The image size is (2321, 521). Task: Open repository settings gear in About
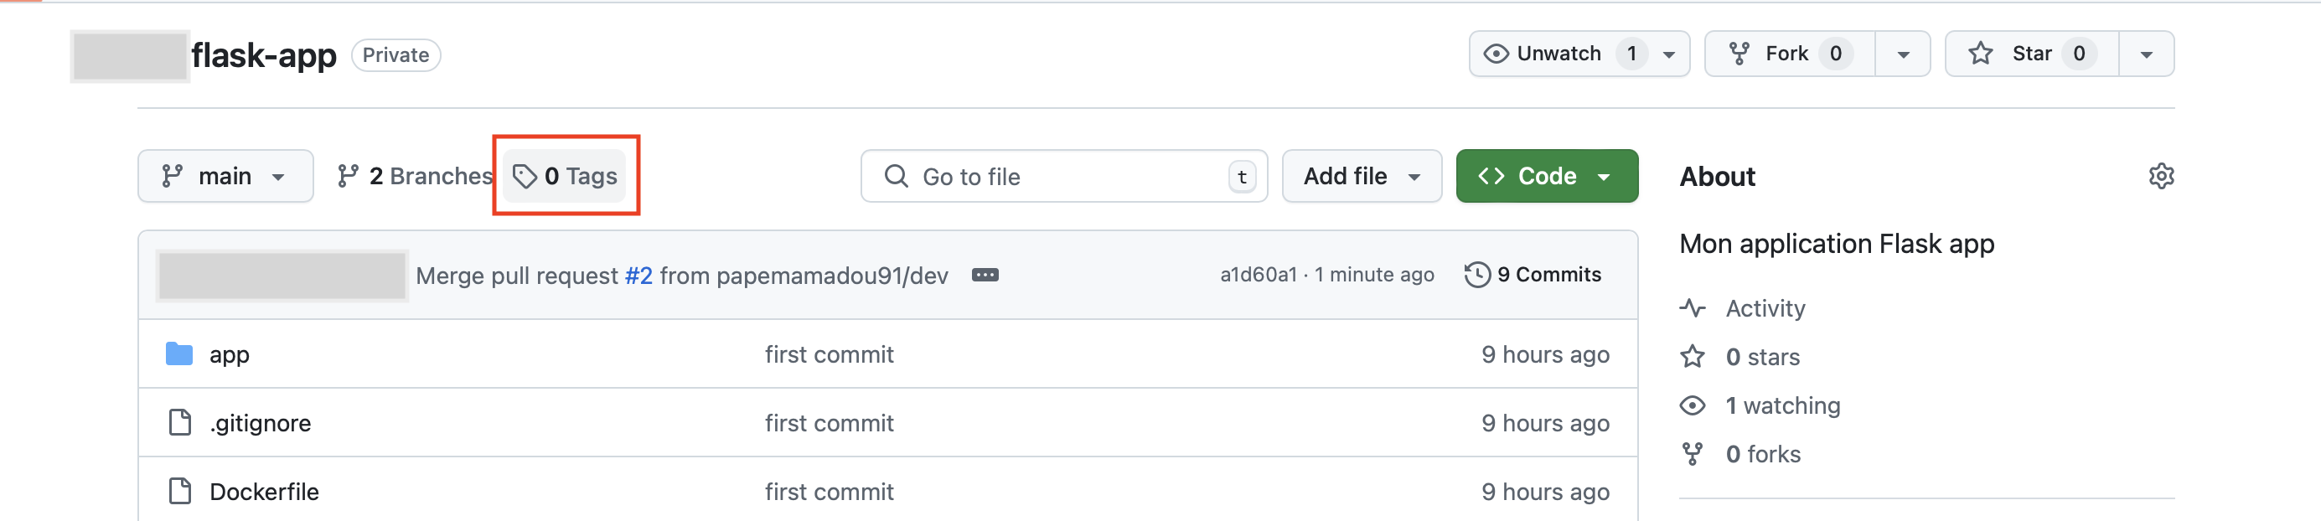pos(2160,176)
